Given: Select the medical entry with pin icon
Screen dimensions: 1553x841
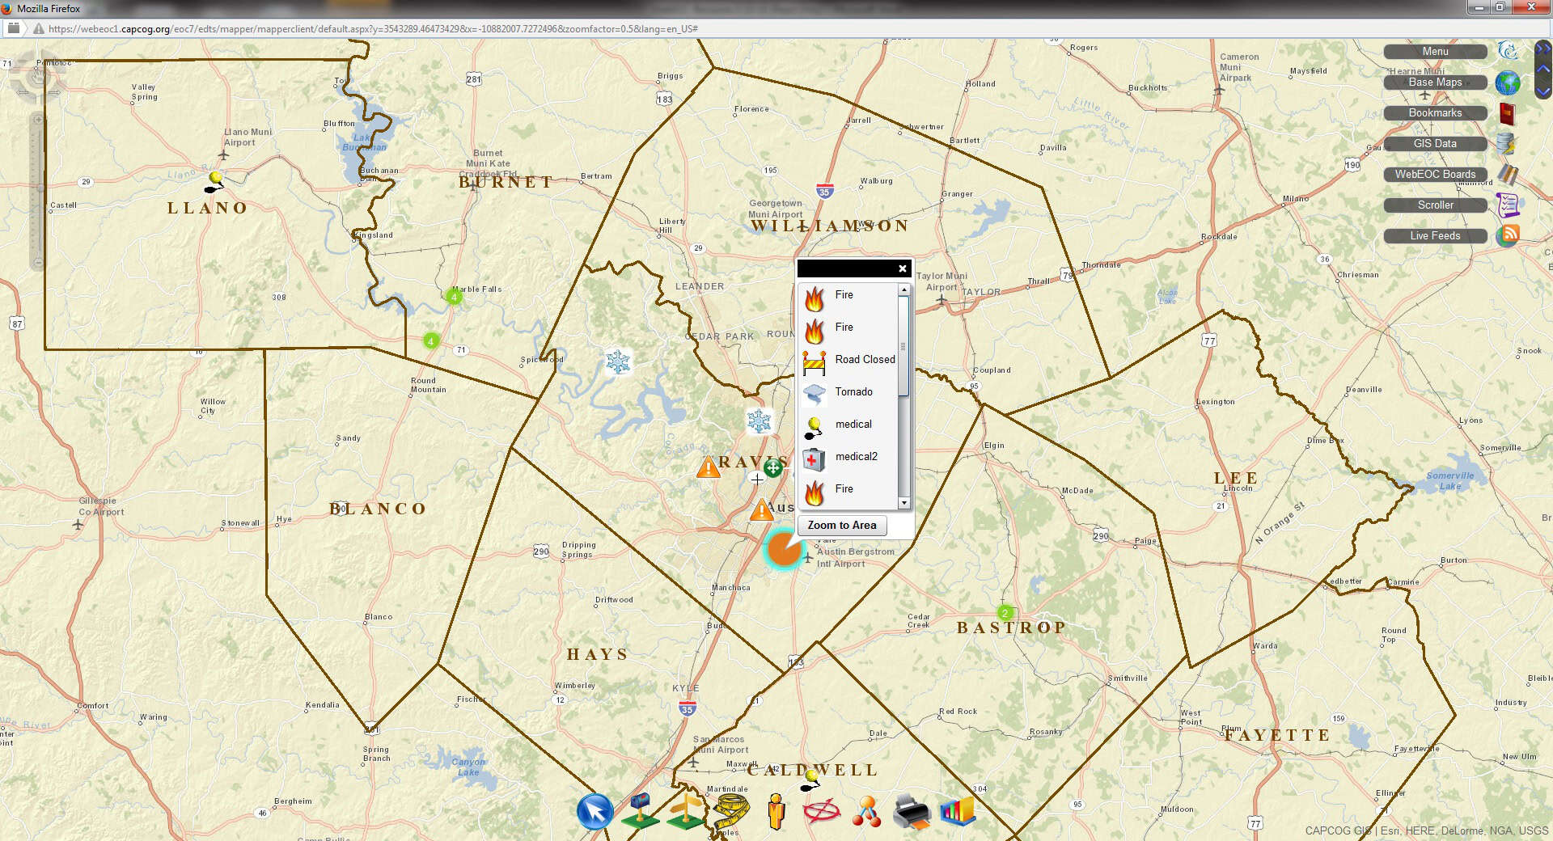Looking at the screenshot, I should click(x=849, y=427).
